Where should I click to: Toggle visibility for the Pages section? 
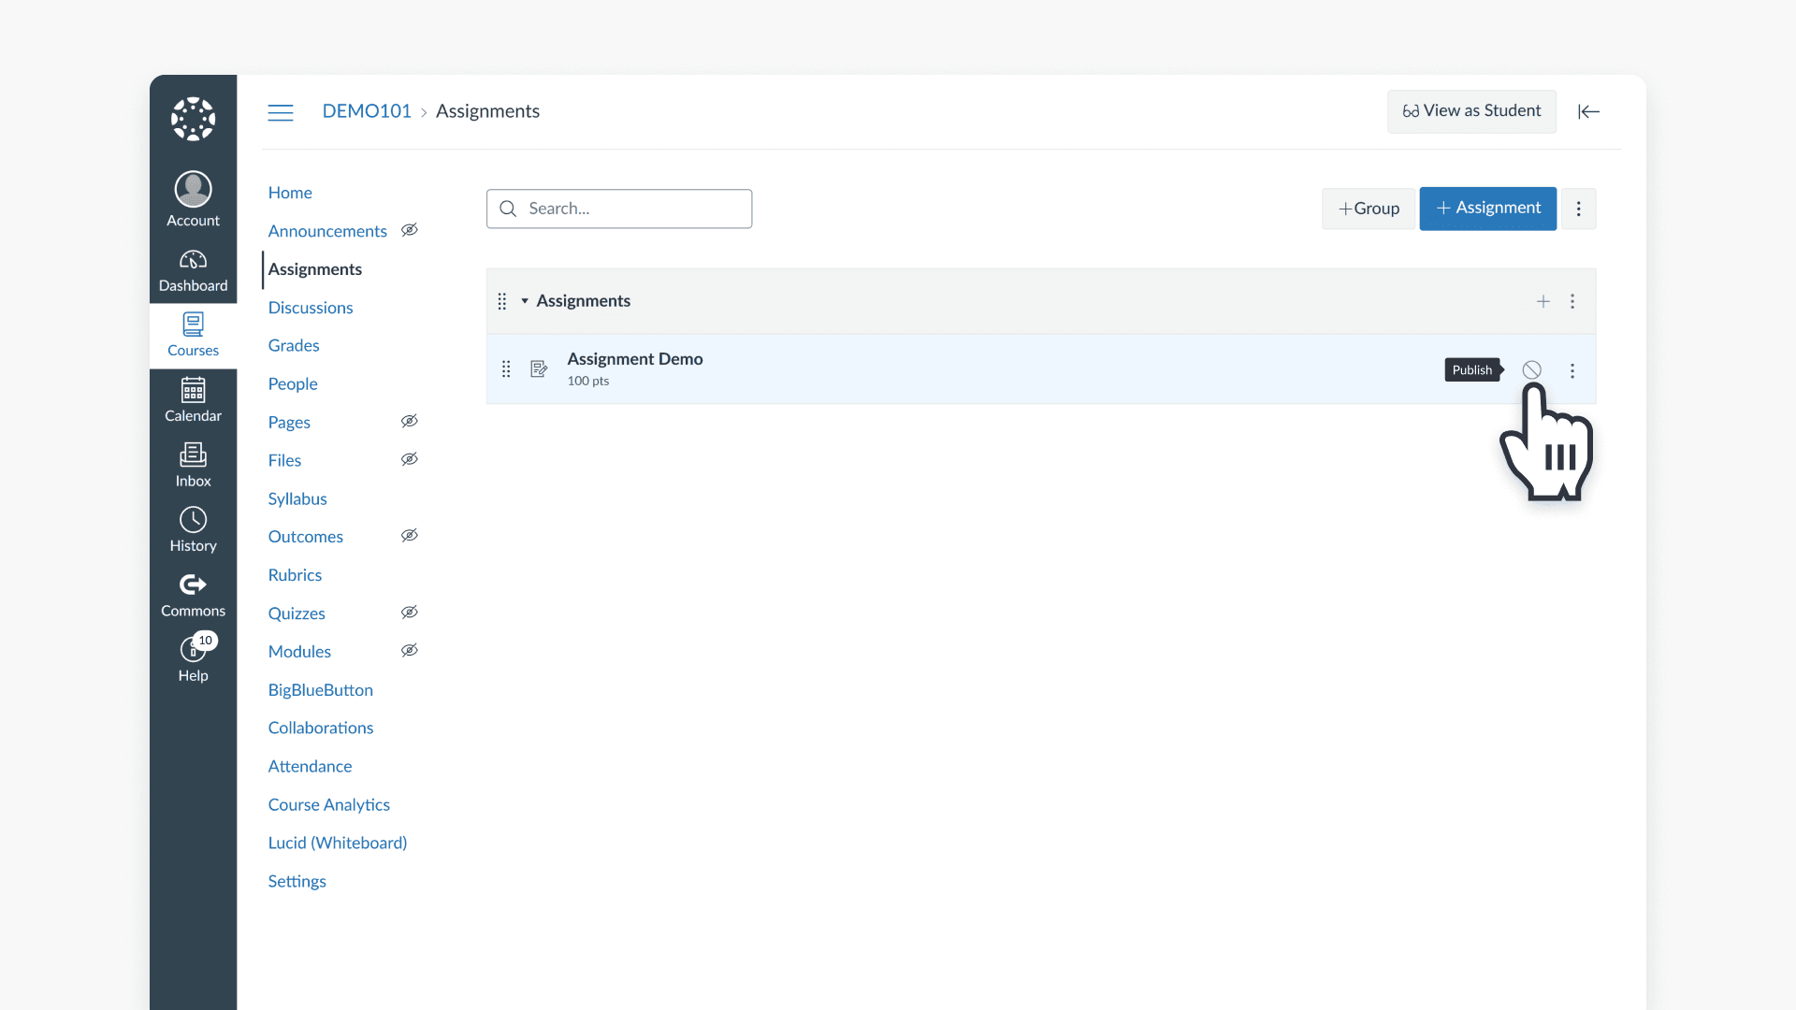coord(409,421)
